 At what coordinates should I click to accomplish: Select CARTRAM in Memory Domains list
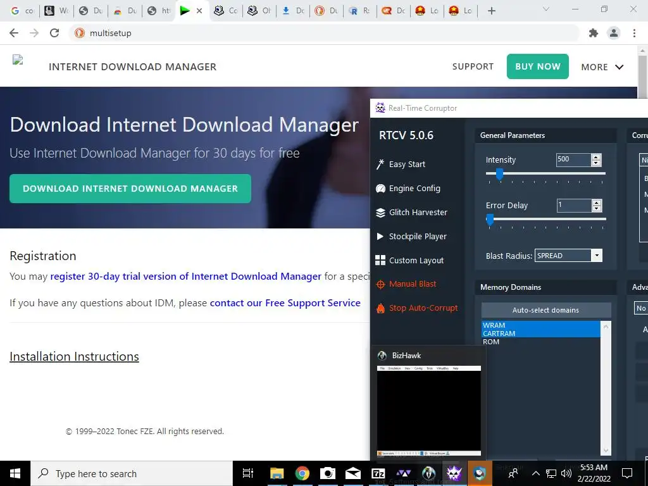pos(540,333)
